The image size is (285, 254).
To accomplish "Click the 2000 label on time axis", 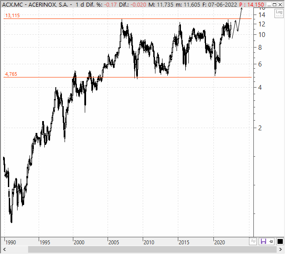I will (79, 243).
